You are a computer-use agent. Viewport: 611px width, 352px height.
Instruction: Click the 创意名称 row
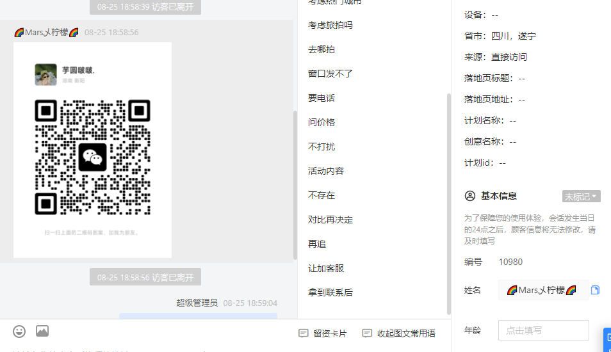coord(490,141)
